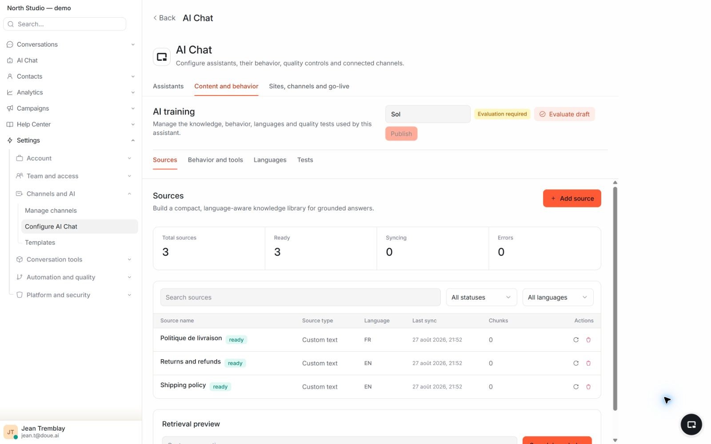Delete the Politique de livraison source
The height and width of the screenshot is (444, 711).
pyautogui.click(x=588, y=340)
